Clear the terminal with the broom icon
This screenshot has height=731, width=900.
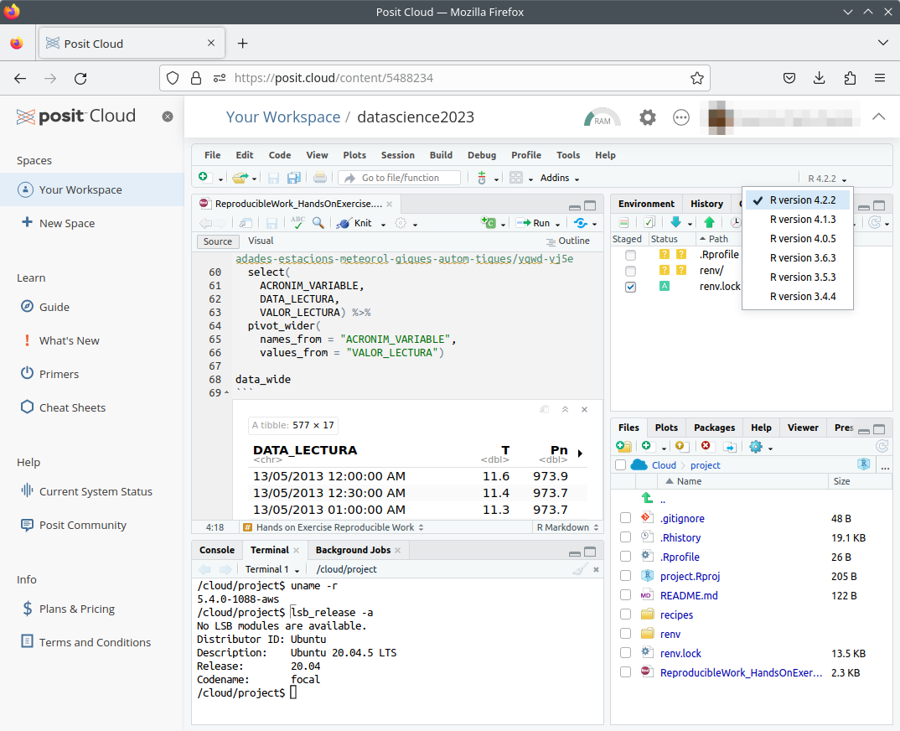click(580, 569)
